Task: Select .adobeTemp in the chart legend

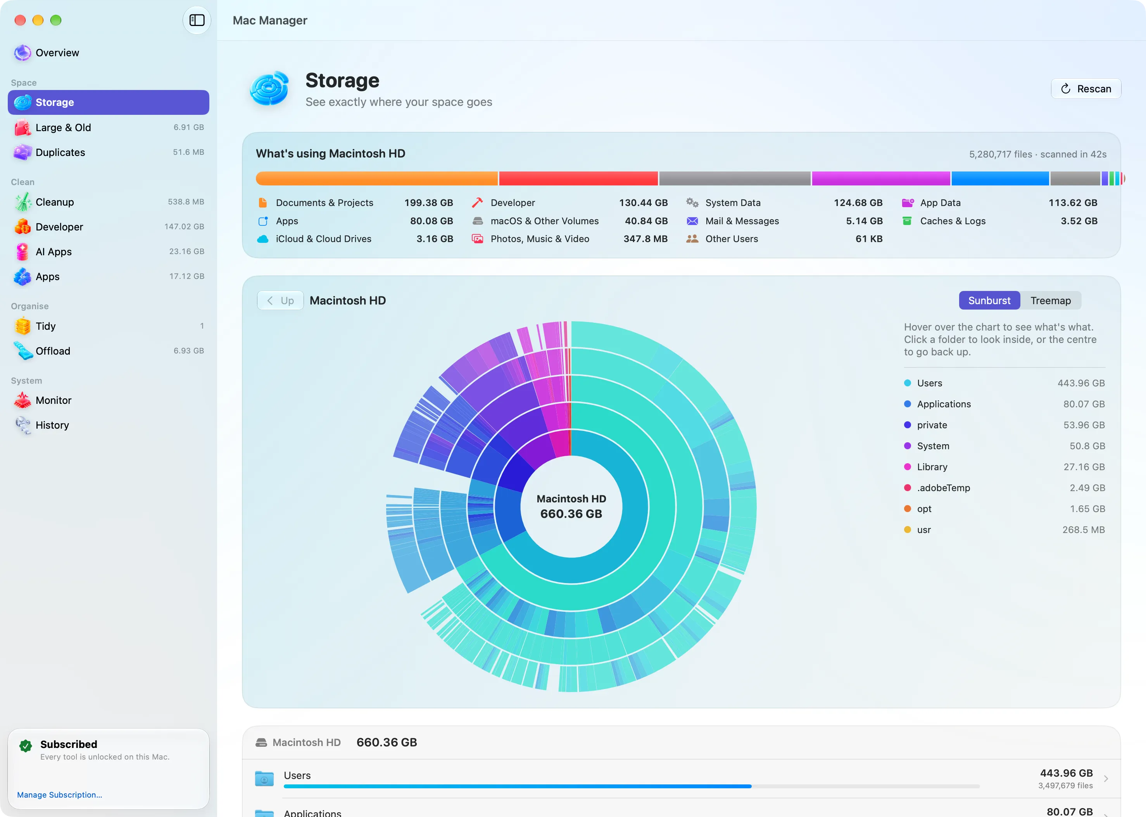Action: (1004, 488)
